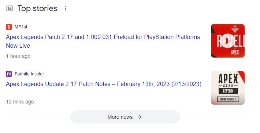
Task: Click the Apex logo on the red thumbnail
Action: [235, 52]
